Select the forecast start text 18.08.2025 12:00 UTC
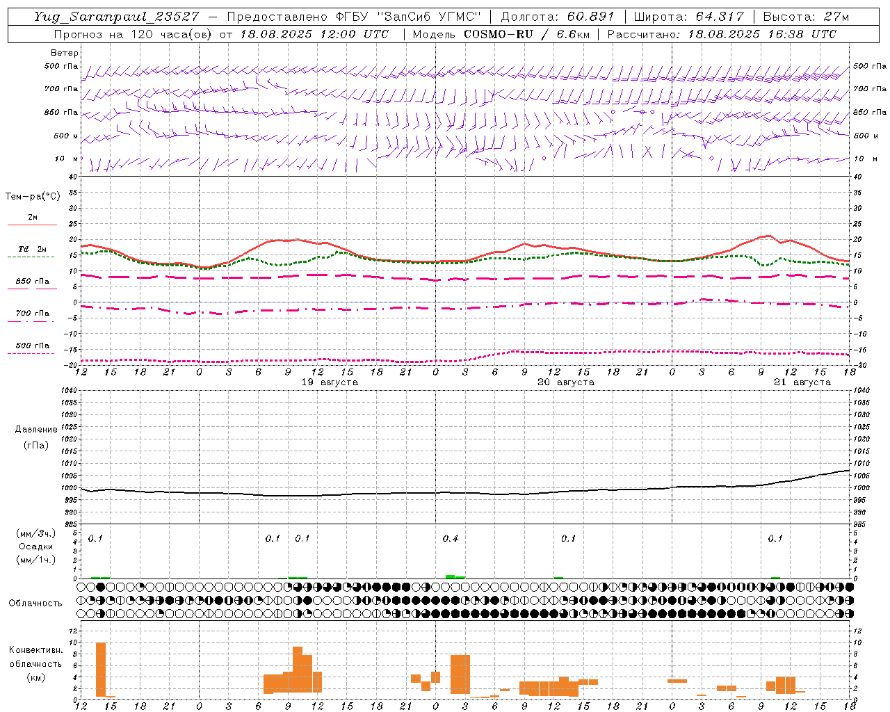Viewport: 890px width, 712px height. click(x=314, y=34)
